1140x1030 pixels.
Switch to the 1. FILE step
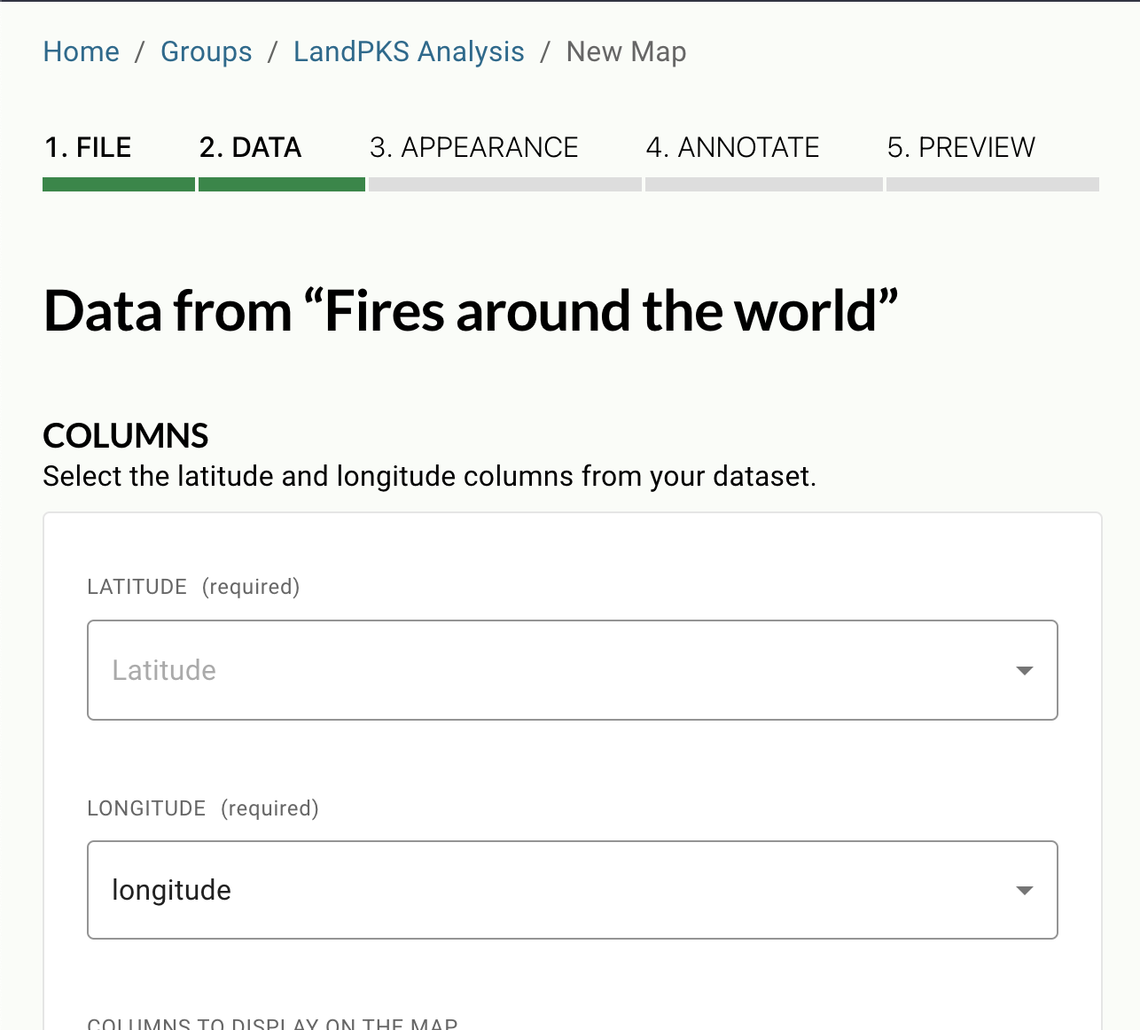point(88,147)
